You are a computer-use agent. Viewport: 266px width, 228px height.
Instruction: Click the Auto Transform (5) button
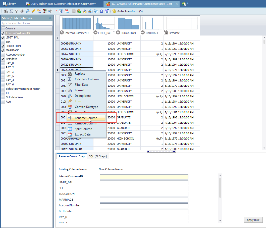[128, 11]
